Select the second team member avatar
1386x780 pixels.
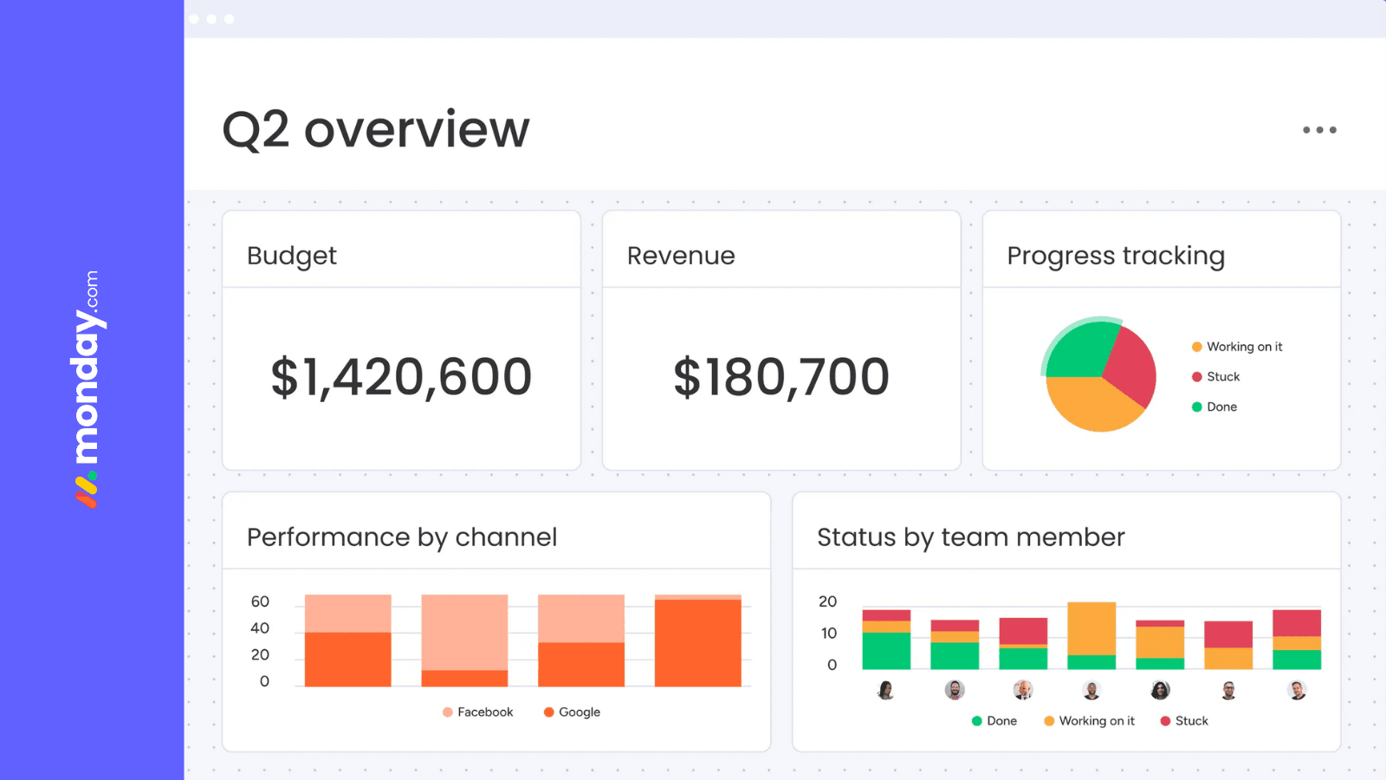955,691
